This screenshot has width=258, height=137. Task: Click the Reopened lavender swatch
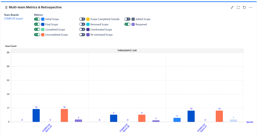[133, 24]
